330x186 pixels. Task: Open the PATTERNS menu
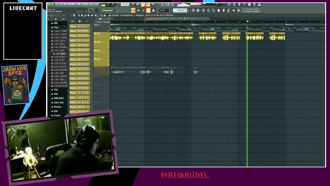(72, 4)
